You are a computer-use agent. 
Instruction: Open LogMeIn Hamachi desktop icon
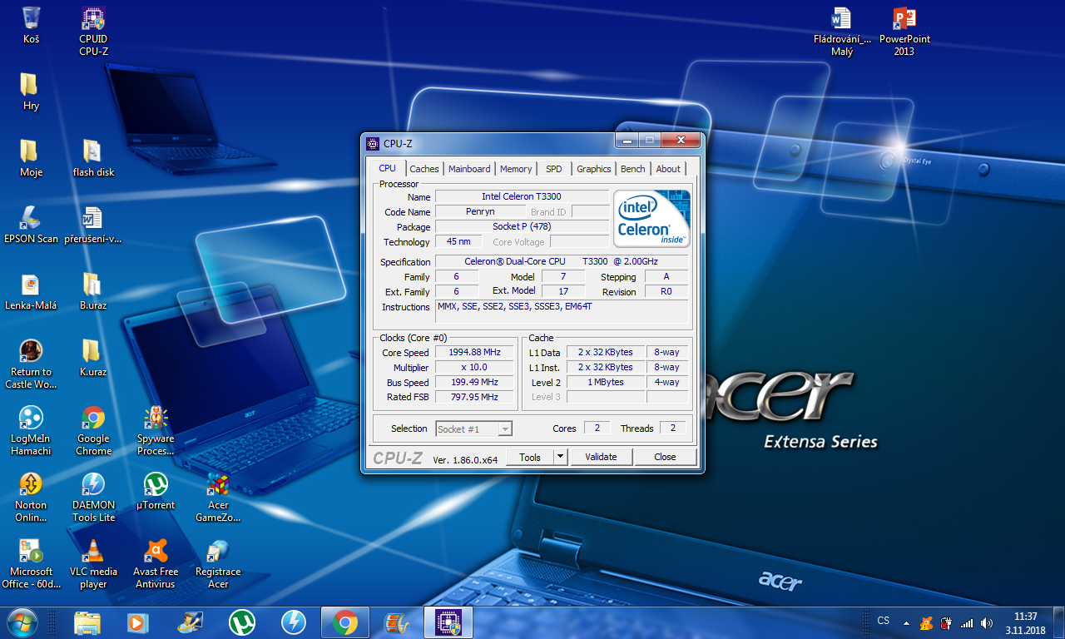pyautogui.click(x=31, y=419)
